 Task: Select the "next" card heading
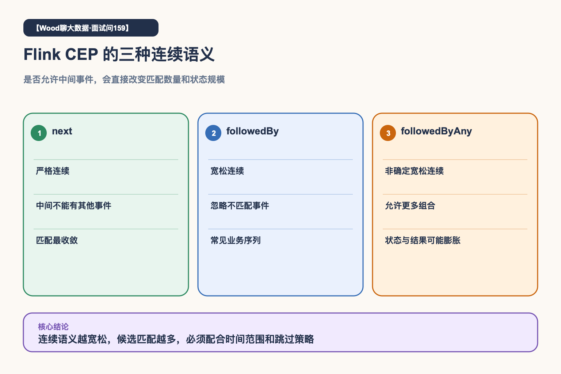pyautogui.click(x=62, y=131)
